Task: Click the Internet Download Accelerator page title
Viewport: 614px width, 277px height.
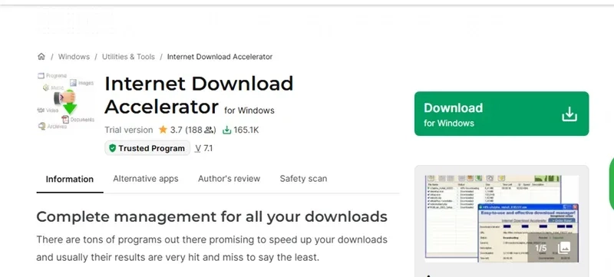Action: [199, 94]
